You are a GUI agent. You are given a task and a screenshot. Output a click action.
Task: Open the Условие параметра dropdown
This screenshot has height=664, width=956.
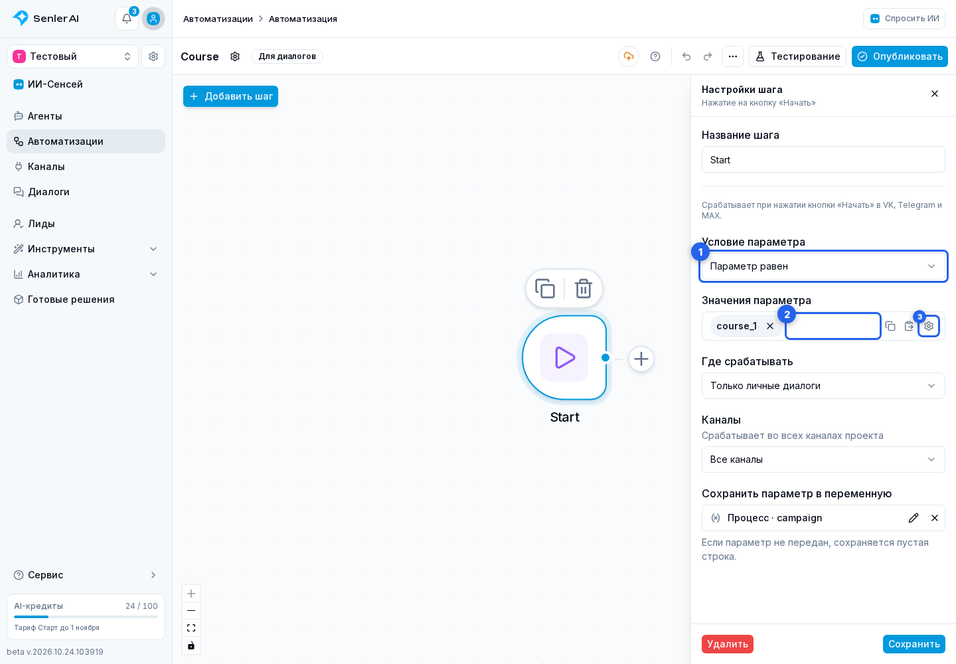click(823, 266)
